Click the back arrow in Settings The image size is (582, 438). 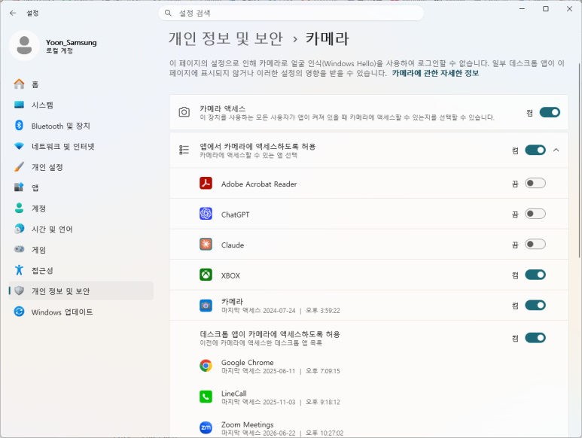pos(13,13)
